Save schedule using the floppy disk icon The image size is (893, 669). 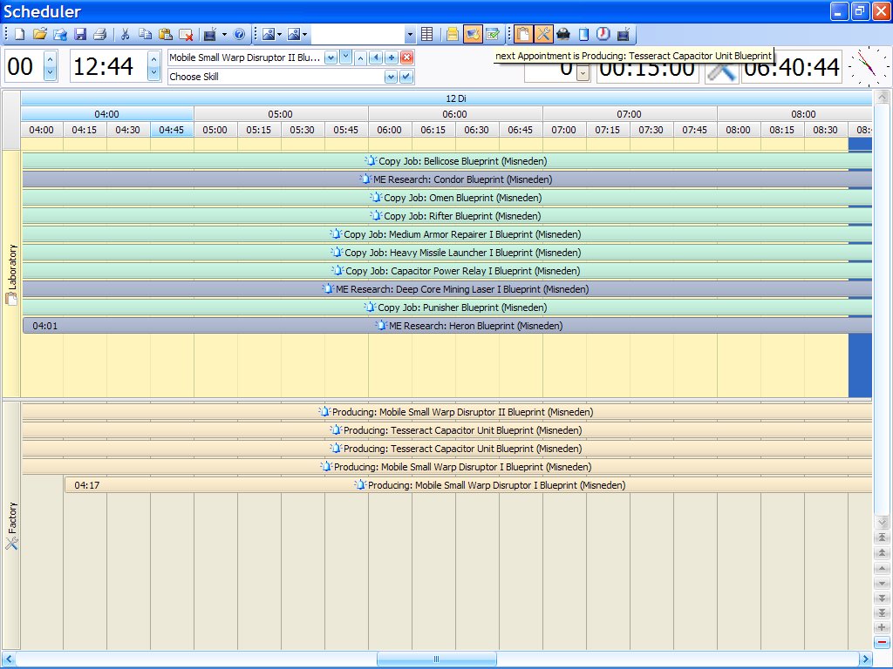pos(80,35)
